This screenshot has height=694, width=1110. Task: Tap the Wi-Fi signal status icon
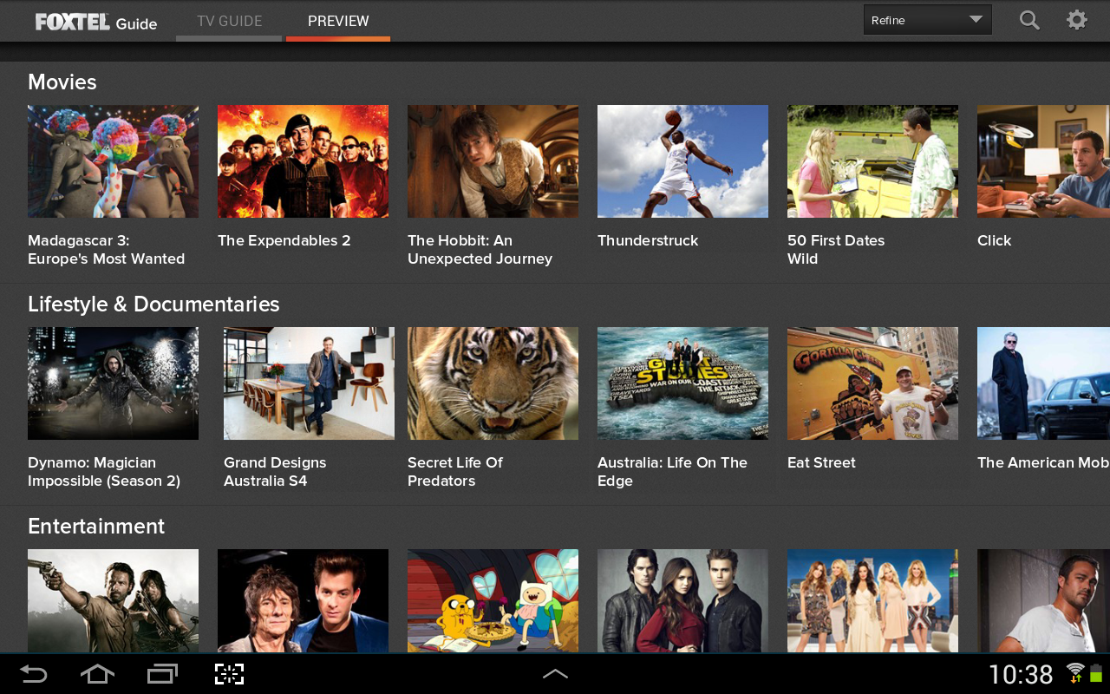pyautogui.click(x=1075, y=672)
